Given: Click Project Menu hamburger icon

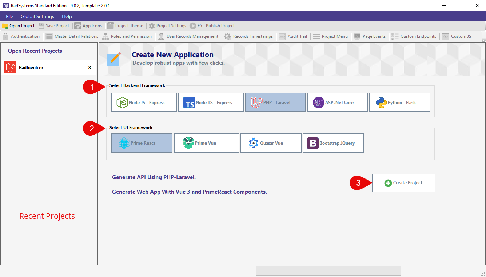Looking at the screenshot, I should (x=316, y=36).
